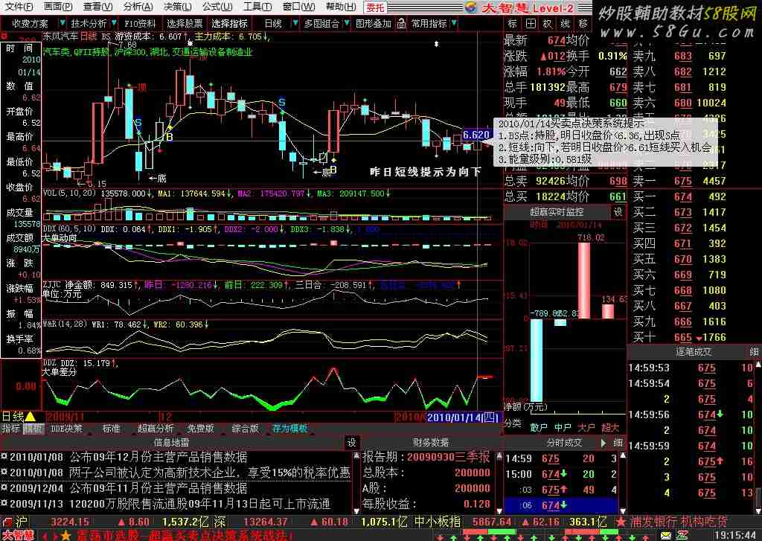Screen dimensions: 762x541
Task: Open news about 两子公司被认定为高新技术企业
Action: coord(209,473)
